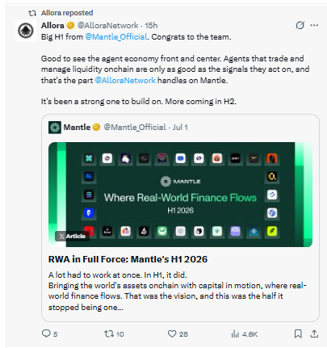The image size is (327, 348).
Task: Repost this post using the retweet icon
Action: (x=109, y=333)
